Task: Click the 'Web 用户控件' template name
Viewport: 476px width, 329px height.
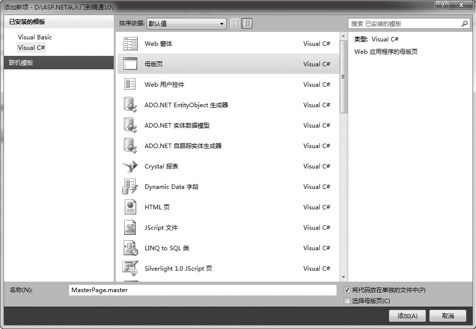Action: 164,85
